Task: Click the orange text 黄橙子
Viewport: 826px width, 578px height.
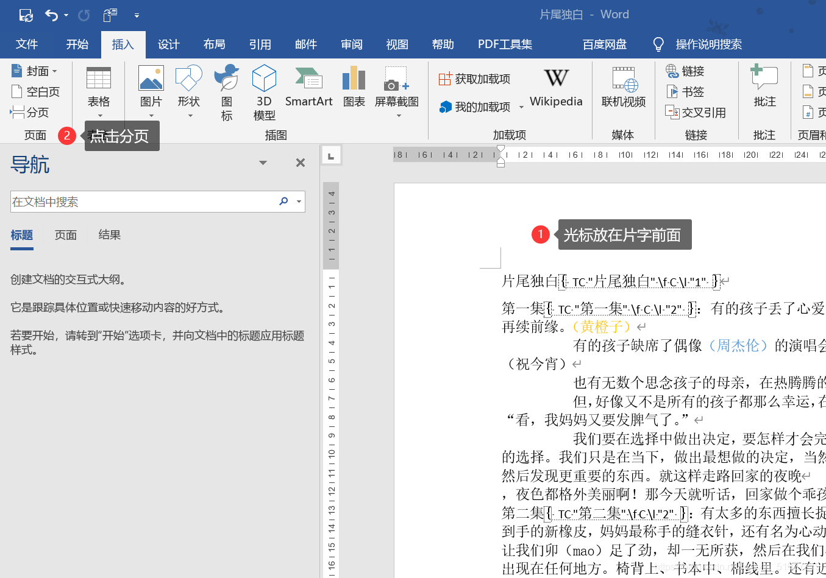Action: (602, 327)
